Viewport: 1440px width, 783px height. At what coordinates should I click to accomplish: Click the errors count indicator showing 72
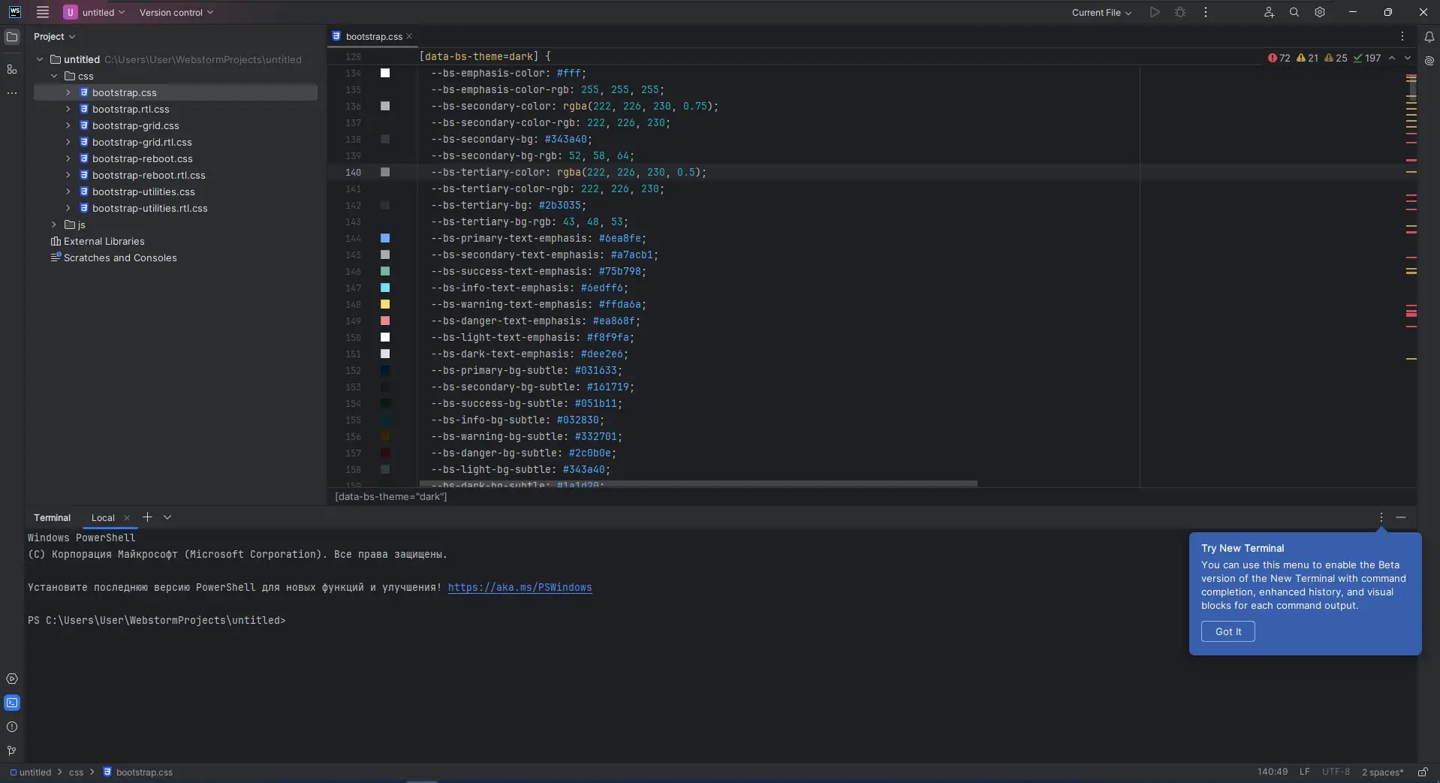1279,58
